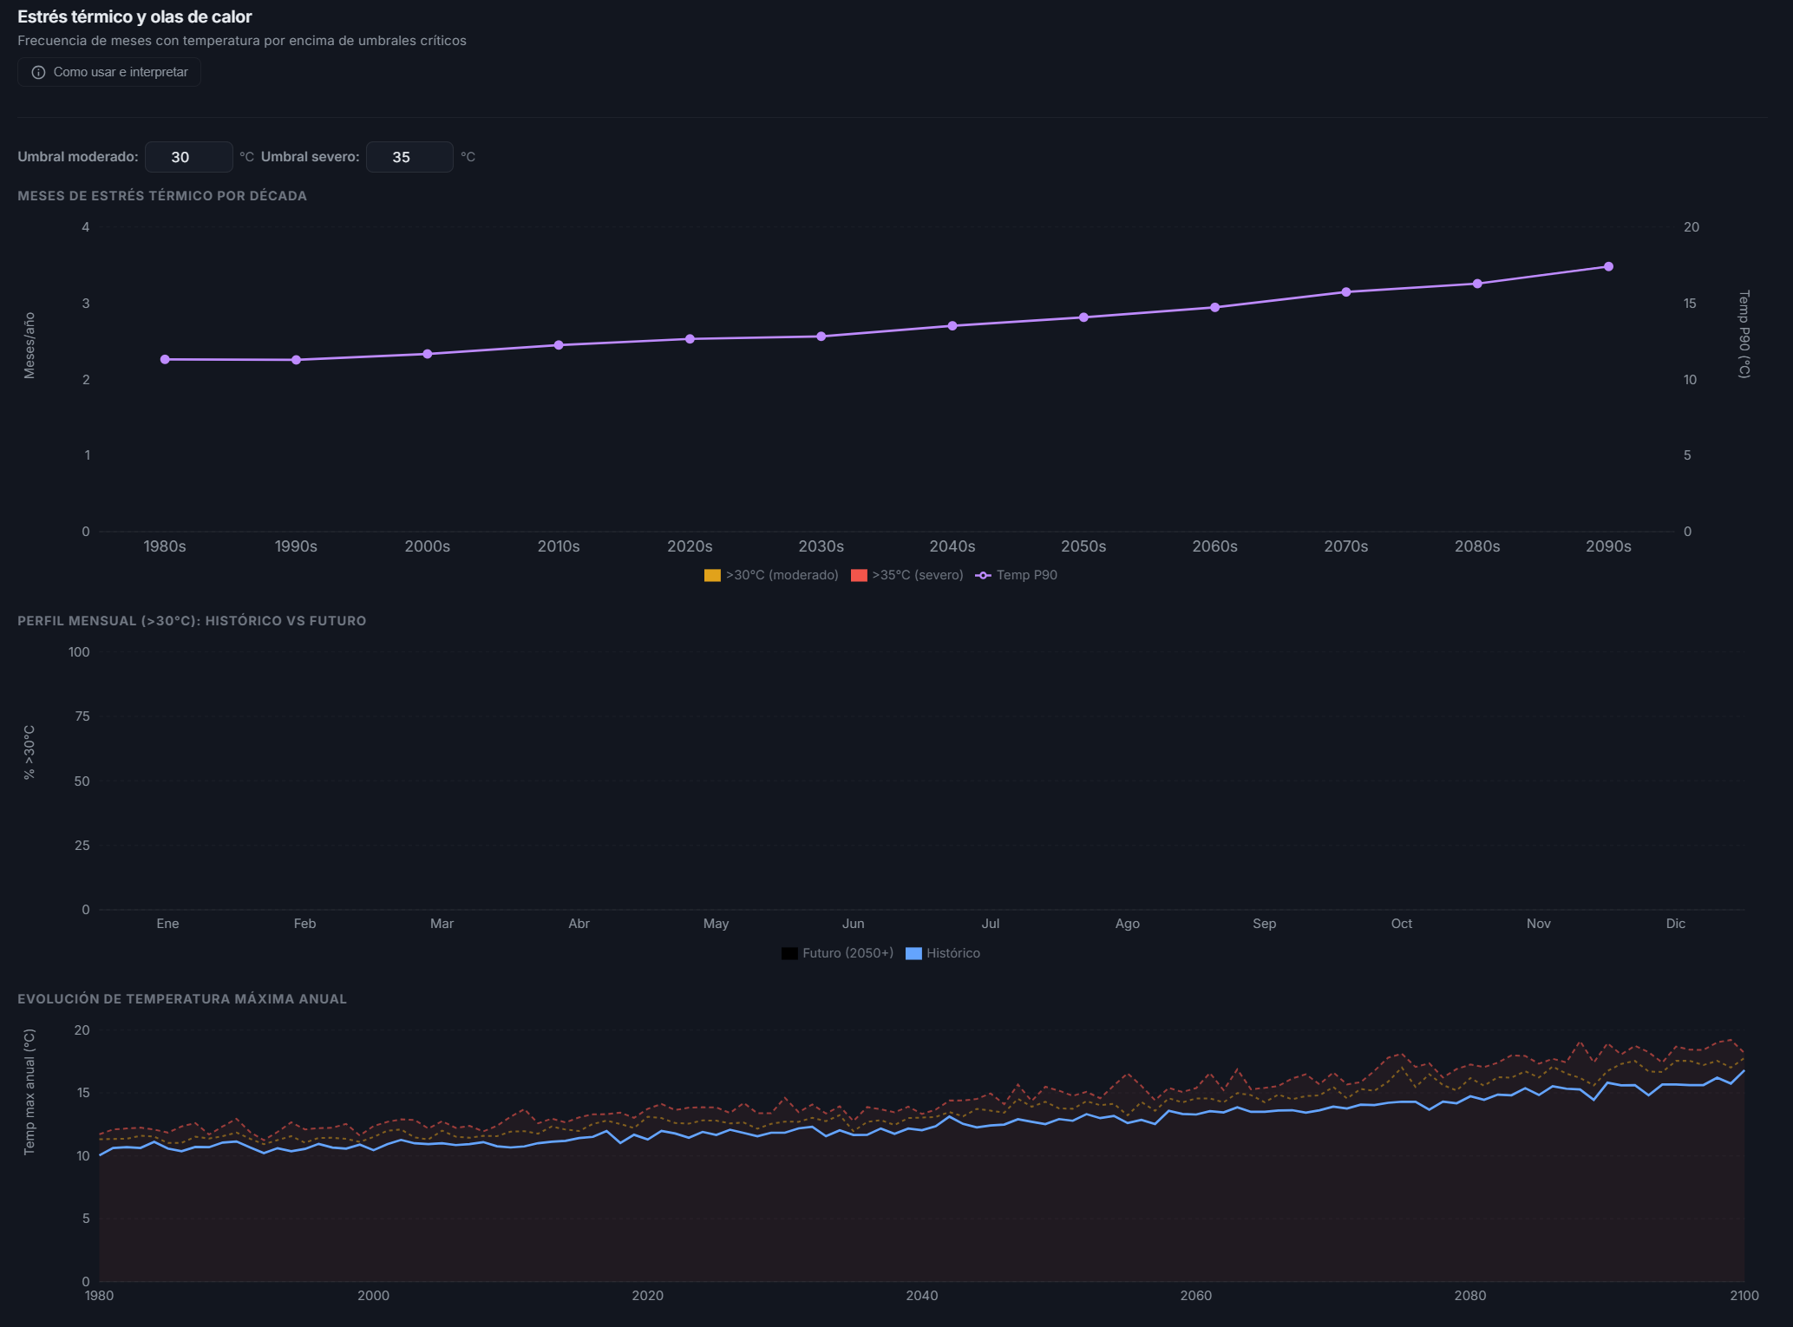Click the 2080 year tick label
The height and width of the screenshot is (1327, 1793).
tap(1469, 1296)
